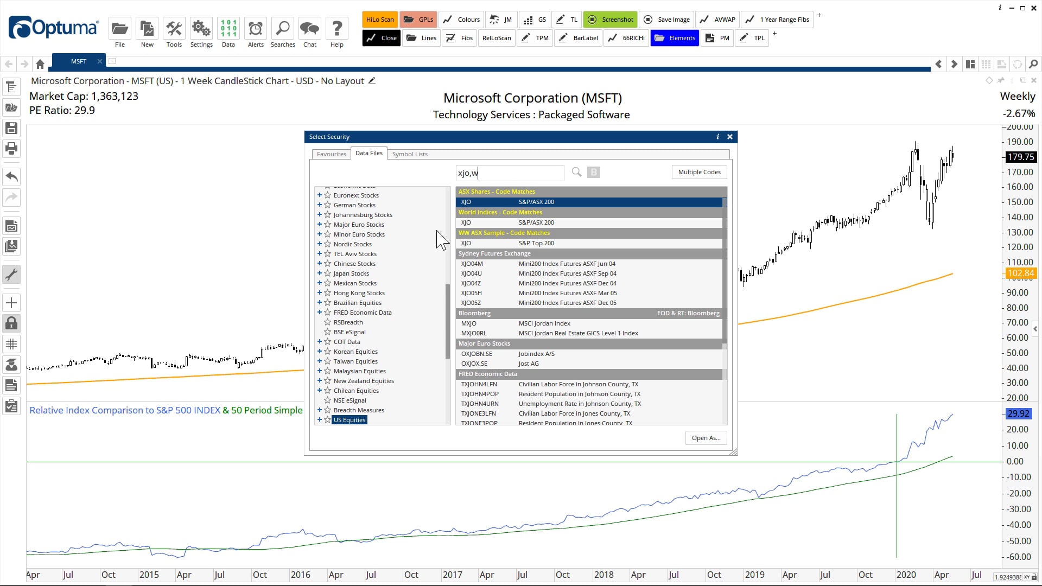Favourite the Euronext Stocks star
This screenshot has width=1042, height=586.
[328, 195]
